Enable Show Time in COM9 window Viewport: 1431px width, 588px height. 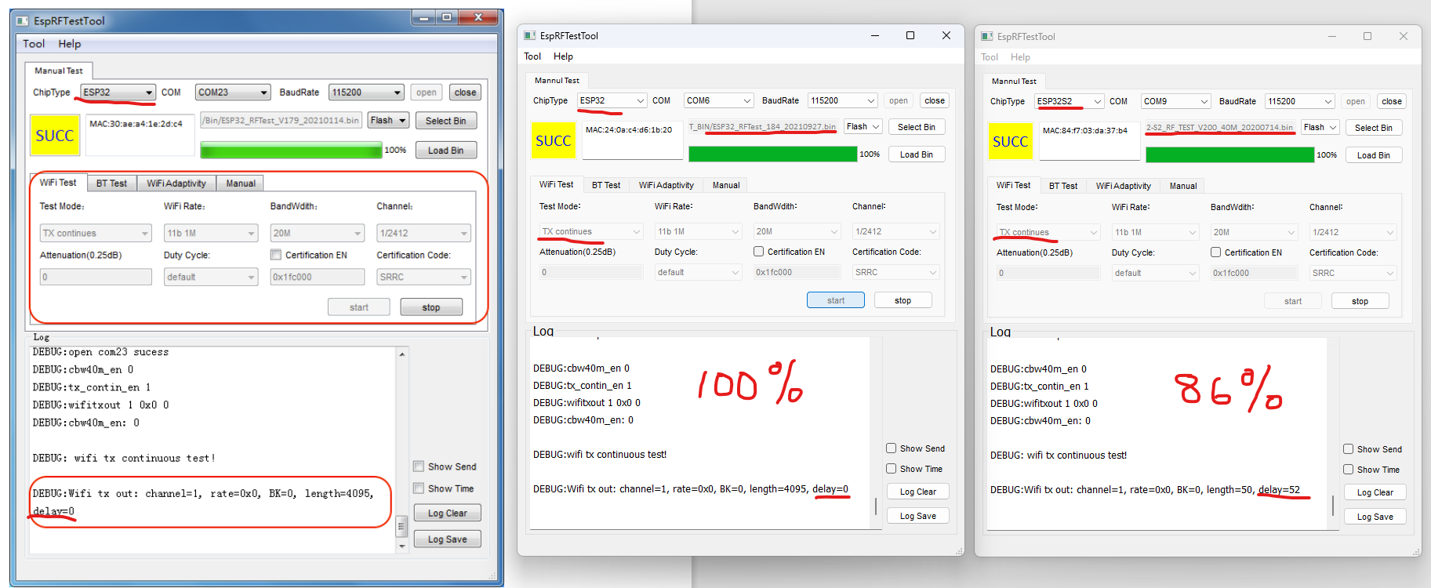click(x=1348, y=470)
